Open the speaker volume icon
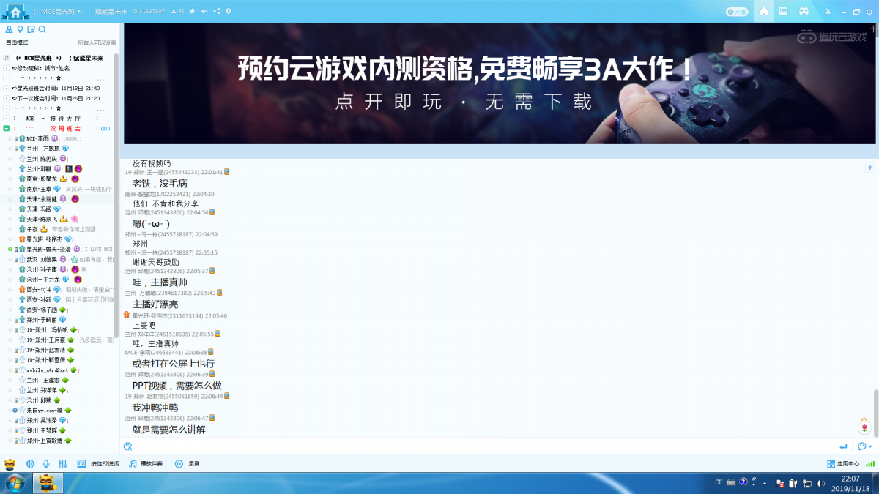The height and width of the screenshot is (494, 879). pyautogui.click(x=30, y=463)
